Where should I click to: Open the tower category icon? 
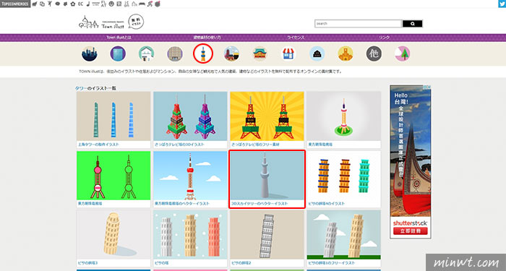coord(203,53)
